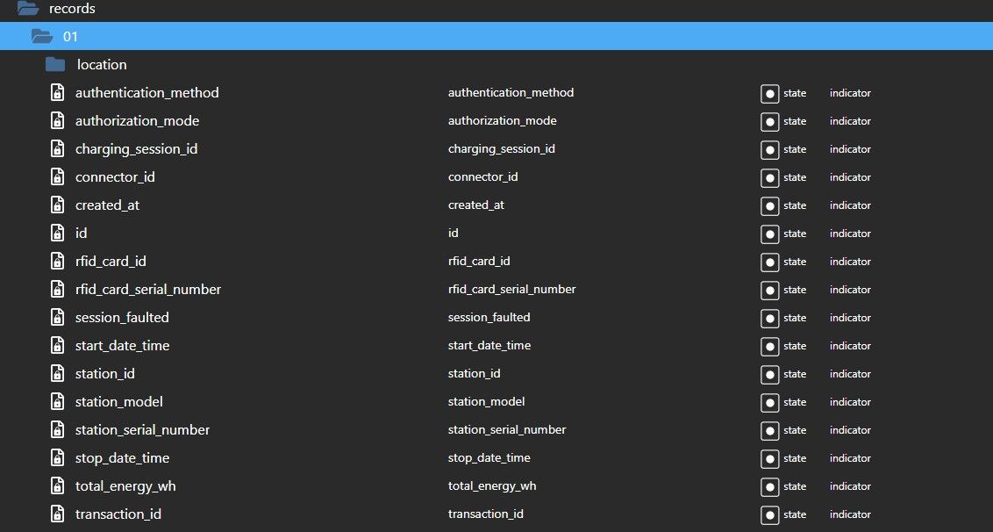The image size is (993, 532).
Task: Click the file icon beside transaction_id
Action: pos(57,514)
